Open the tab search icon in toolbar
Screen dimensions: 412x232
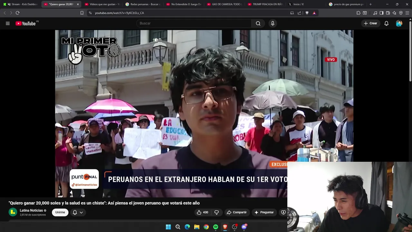click(x=365, y=13)
